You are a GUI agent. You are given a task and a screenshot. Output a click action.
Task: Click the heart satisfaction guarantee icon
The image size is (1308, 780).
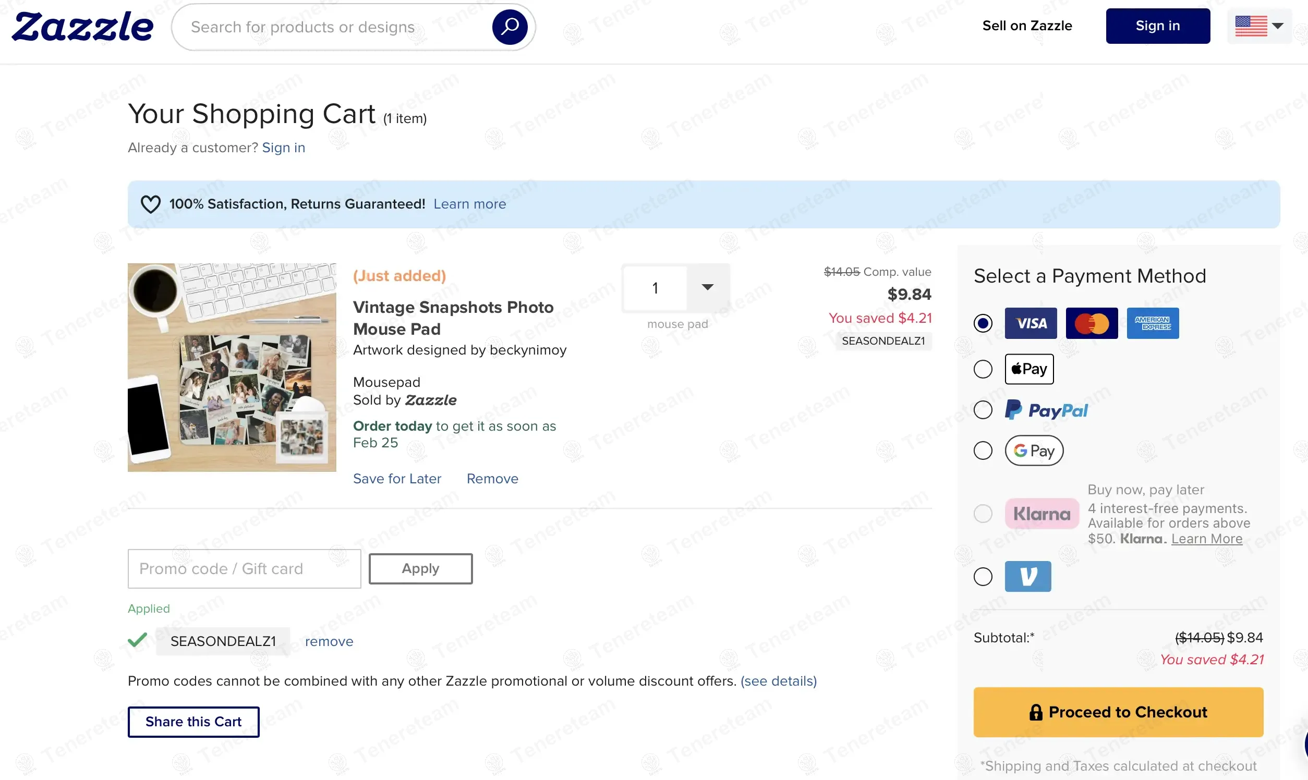(150, 204)
